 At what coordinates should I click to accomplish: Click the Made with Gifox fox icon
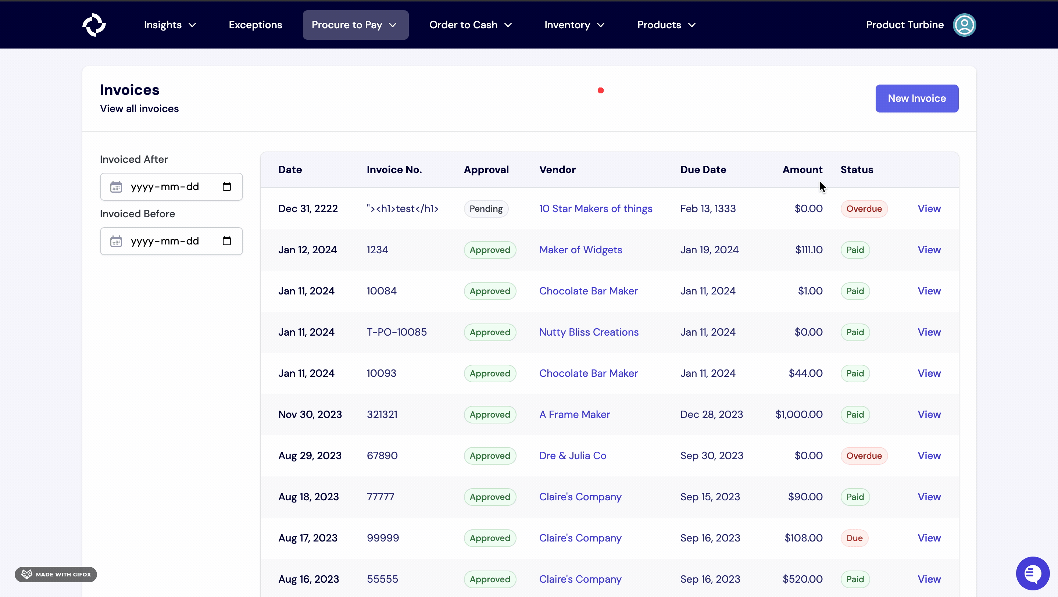pos(26,574)
